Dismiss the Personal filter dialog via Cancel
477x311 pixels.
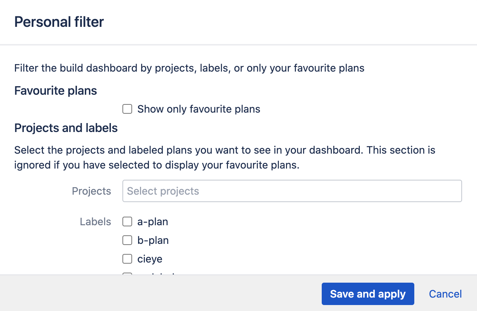pos(445,294)
